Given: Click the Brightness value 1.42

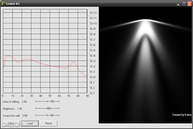Looking at the screenshot, I should [x=20, y=109].
